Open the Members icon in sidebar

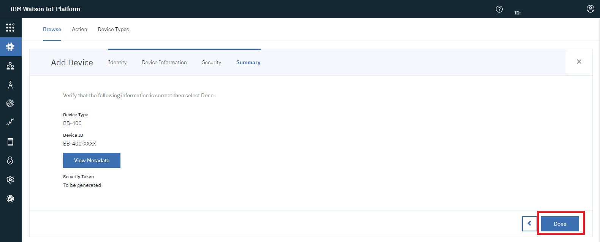point(10,66)
